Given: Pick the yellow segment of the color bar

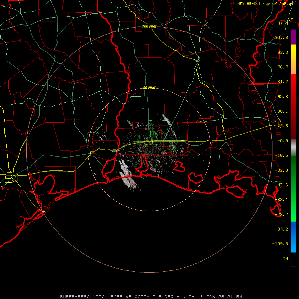Looking at the screenshot, I should click(x=293, y=59).
